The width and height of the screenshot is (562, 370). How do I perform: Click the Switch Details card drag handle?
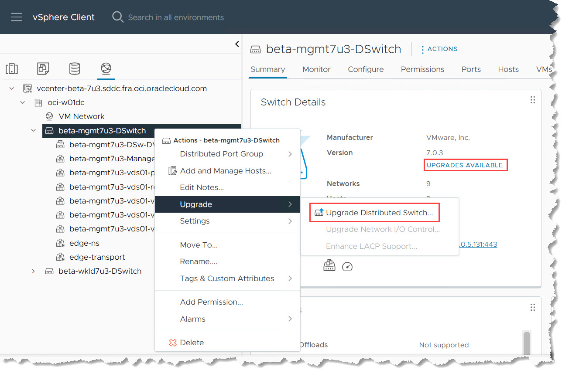point(533,100)
